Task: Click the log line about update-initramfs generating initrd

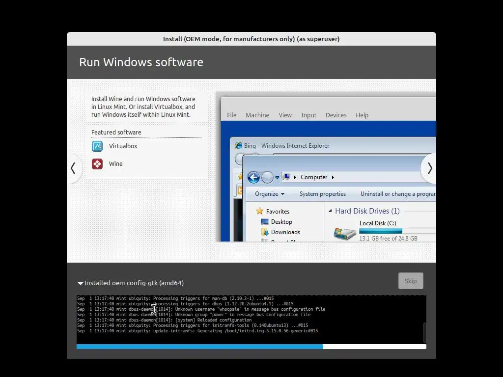Action: coord(197,331)
